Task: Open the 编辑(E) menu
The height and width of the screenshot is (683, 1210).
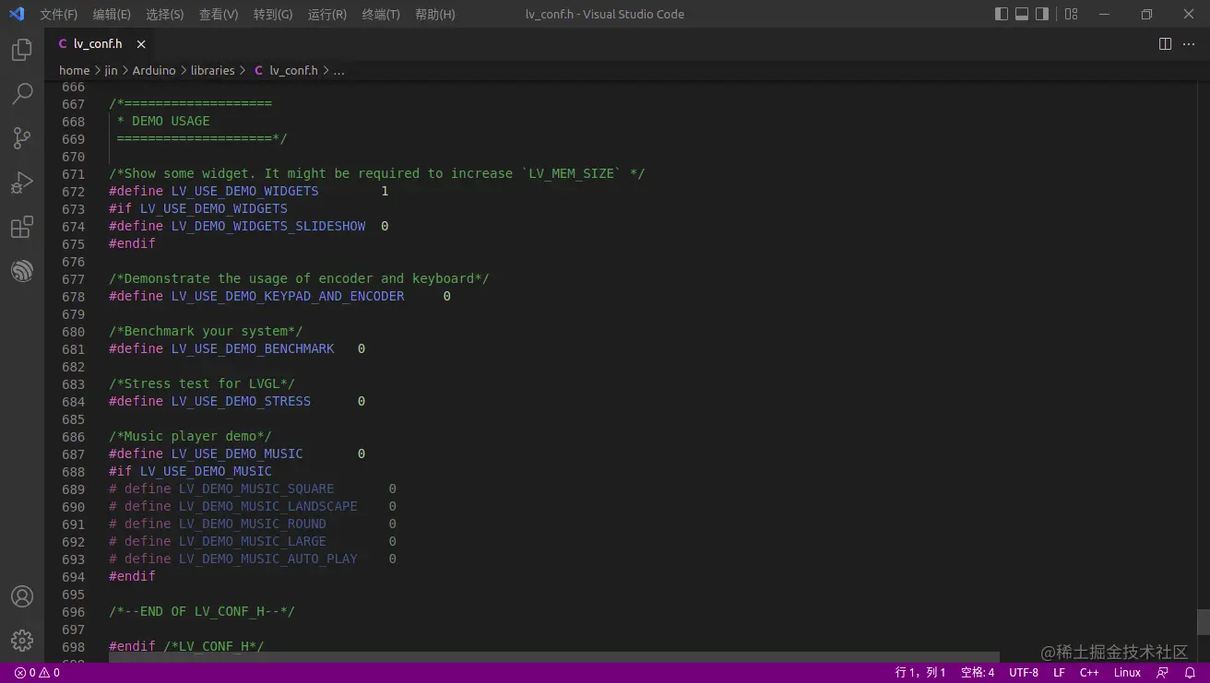Action: click(112, 15)
